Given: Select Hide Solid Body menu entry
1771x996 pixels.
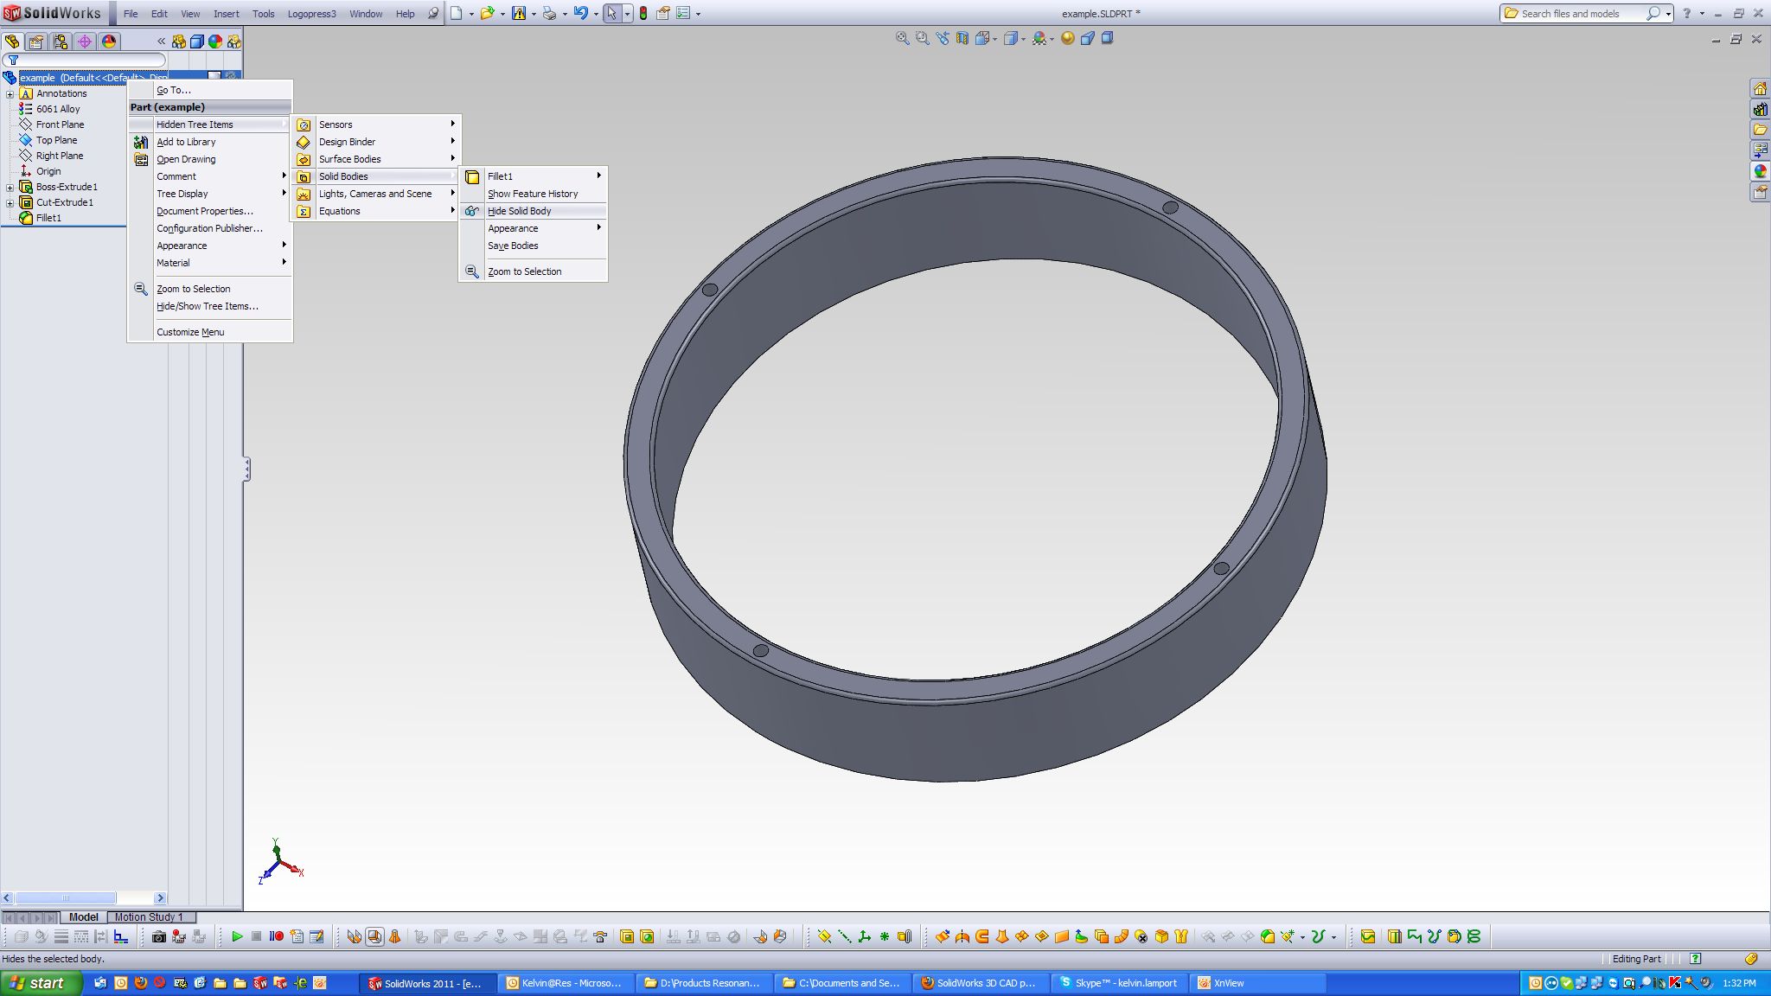Looking at the screenshot, I should coord(533,211).
